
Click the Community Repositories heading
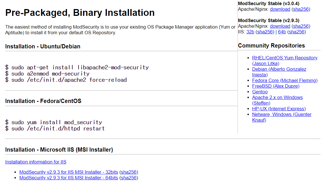click(271, 46)
